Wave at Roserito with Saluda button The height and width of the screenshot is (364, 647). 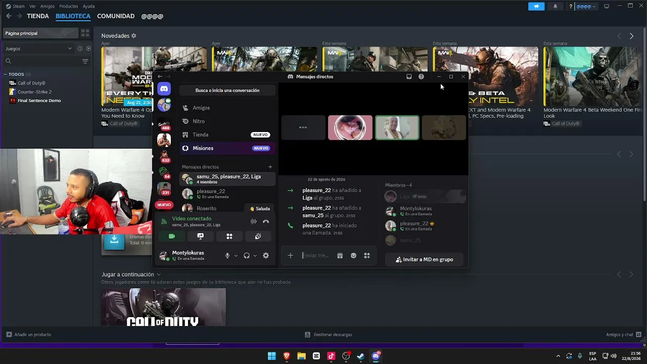[x=260, y=209]
